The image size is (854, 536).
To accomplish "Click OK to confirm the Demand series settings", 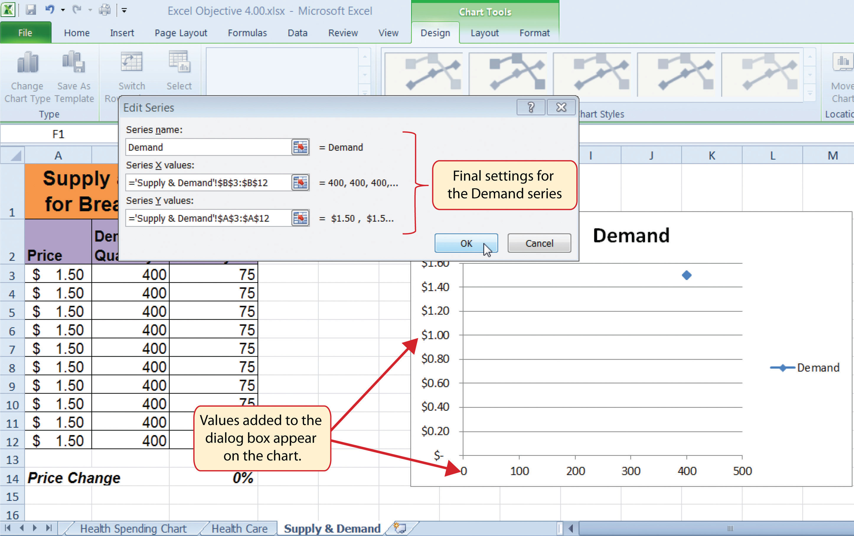I will click(x=466, y=243).
